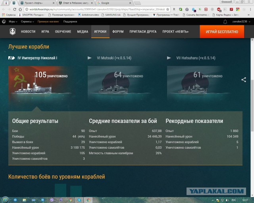The width and height of the screenshot is (254, 203).
Task: Open file explorer folder in taskbar
Action: 24,200
